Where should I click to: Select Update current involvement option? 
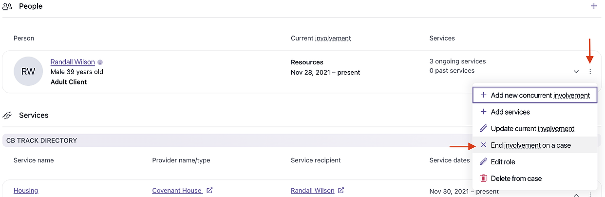[x=532, y=129]
